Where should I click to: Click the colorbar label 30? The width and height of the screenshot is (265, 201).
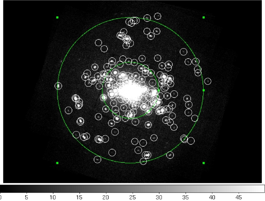point(159,197)
